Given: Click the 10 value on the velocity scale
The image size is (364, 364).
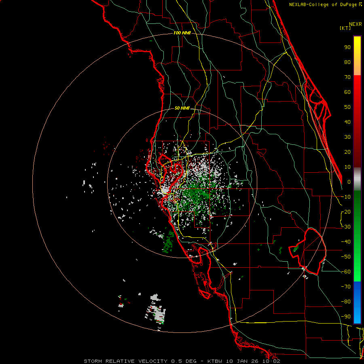Looking at the screenshot, I should (x=347, y=167).
